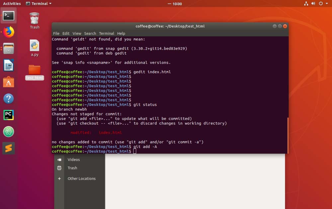
Task: Click Activities in the top bar
Action: click(12, 4)
